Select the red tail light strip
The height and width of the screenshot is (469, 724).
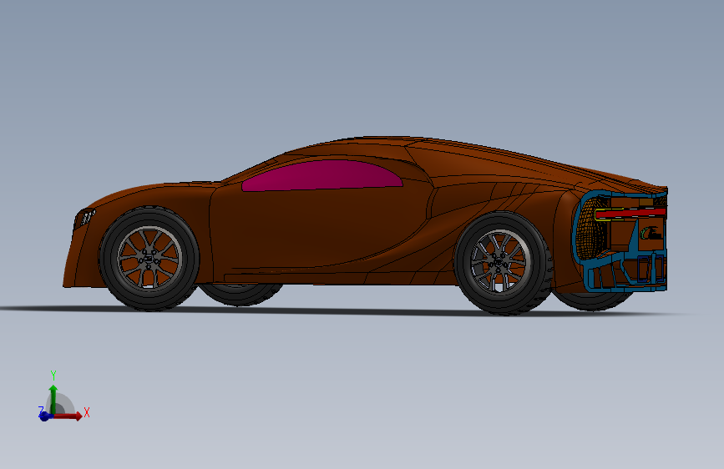pos(630,213)
